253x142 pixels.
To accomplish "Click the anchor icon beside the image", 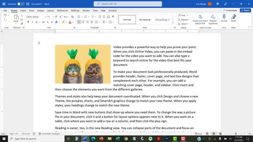I will 39,43.
